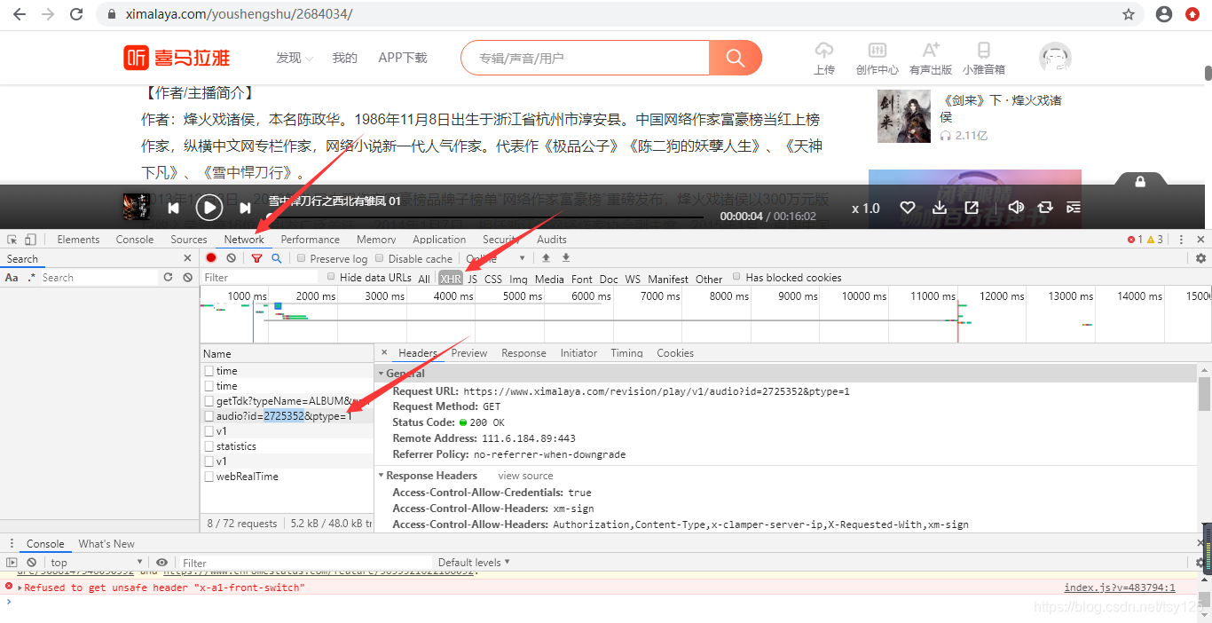Open the 发现 dropdown menu
Image resolution: width=1212 pixels, height=623 pixels.
pyautogui.click(x=295, y=58)
